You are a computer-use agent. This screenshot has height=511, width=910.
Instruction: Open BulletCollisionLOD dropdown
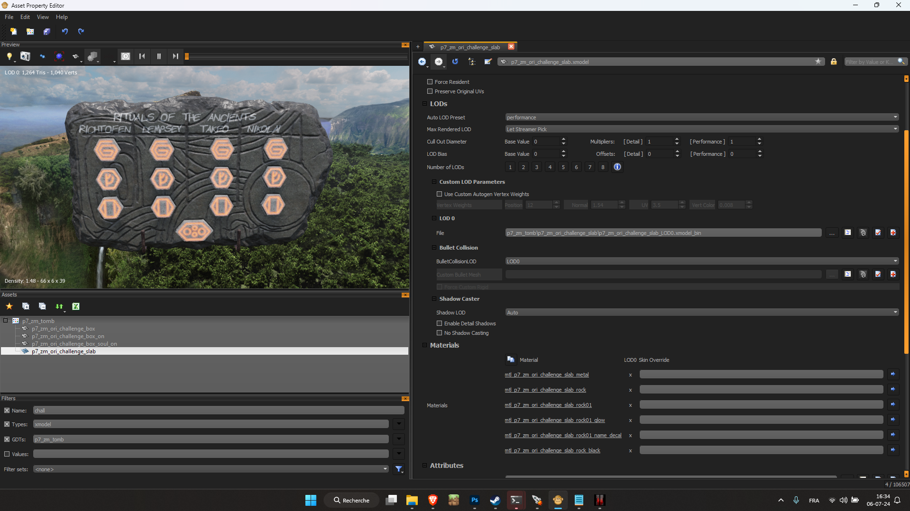(x=702, y=261)
